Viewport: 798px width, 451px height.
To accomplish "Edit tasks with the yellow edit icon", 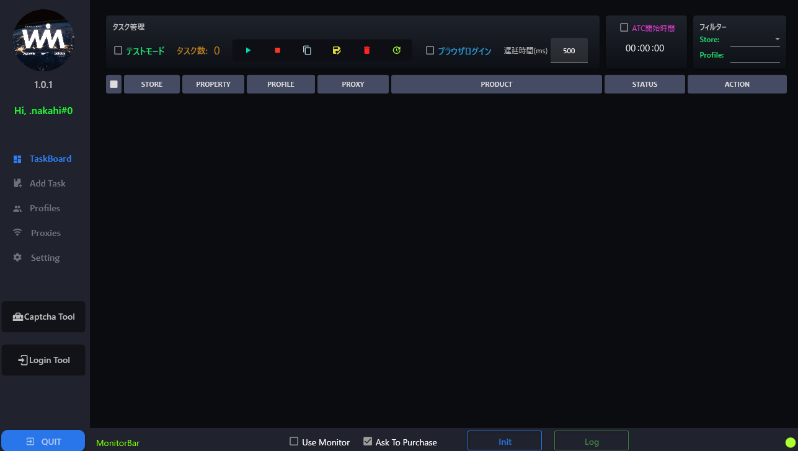I will 337,50.
